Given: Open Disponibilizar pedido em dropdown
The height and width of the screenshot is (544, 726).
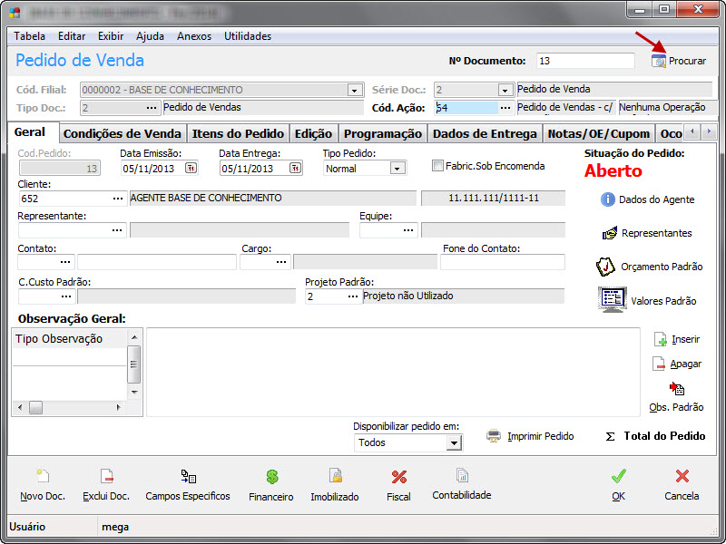Looking at the screenshot, I should (454, 443).
